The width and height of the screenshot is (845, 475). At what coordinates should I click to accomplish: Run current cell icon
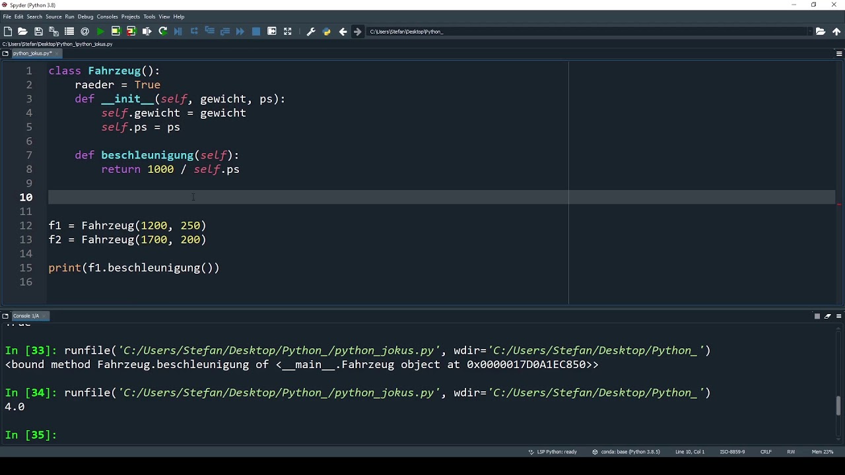116,32
